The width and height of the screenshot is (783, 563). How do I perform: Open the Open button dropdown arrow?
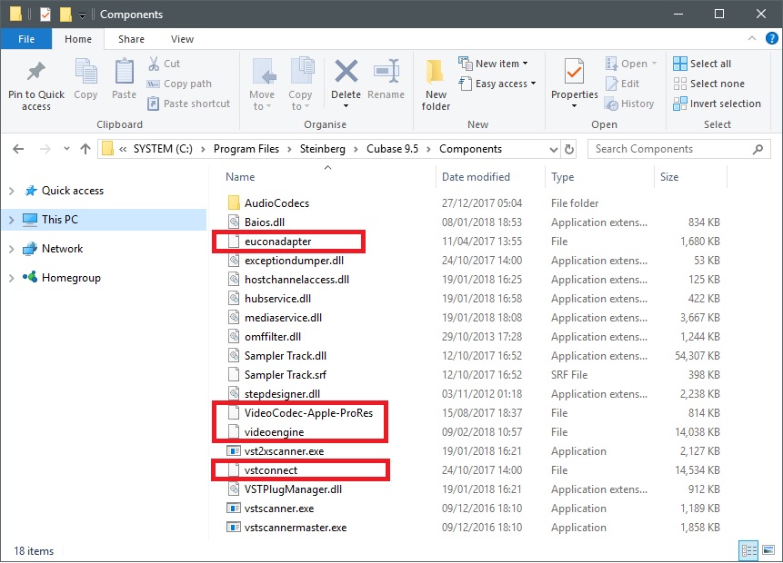point(654,64)
